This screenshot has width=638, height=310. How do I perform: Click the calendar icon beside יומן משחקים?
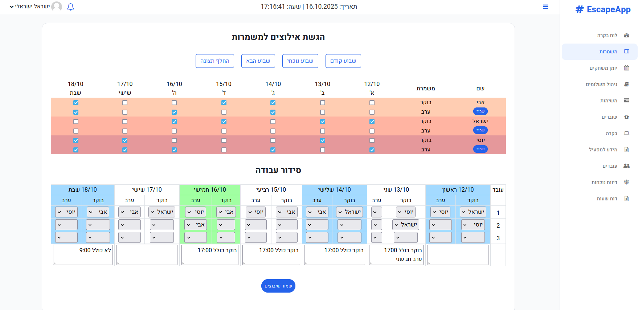626,68
